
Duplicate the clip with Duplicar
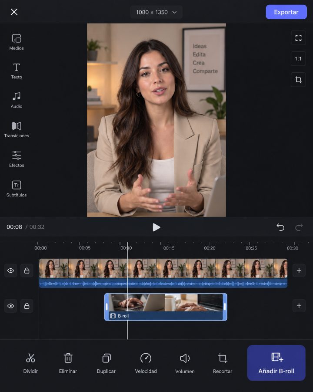(106, 363)
